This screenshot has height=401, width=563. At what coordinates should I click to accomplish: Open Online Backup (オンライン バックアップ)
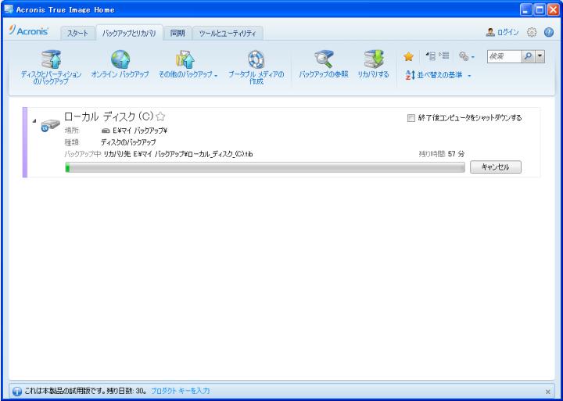point(120,64)
